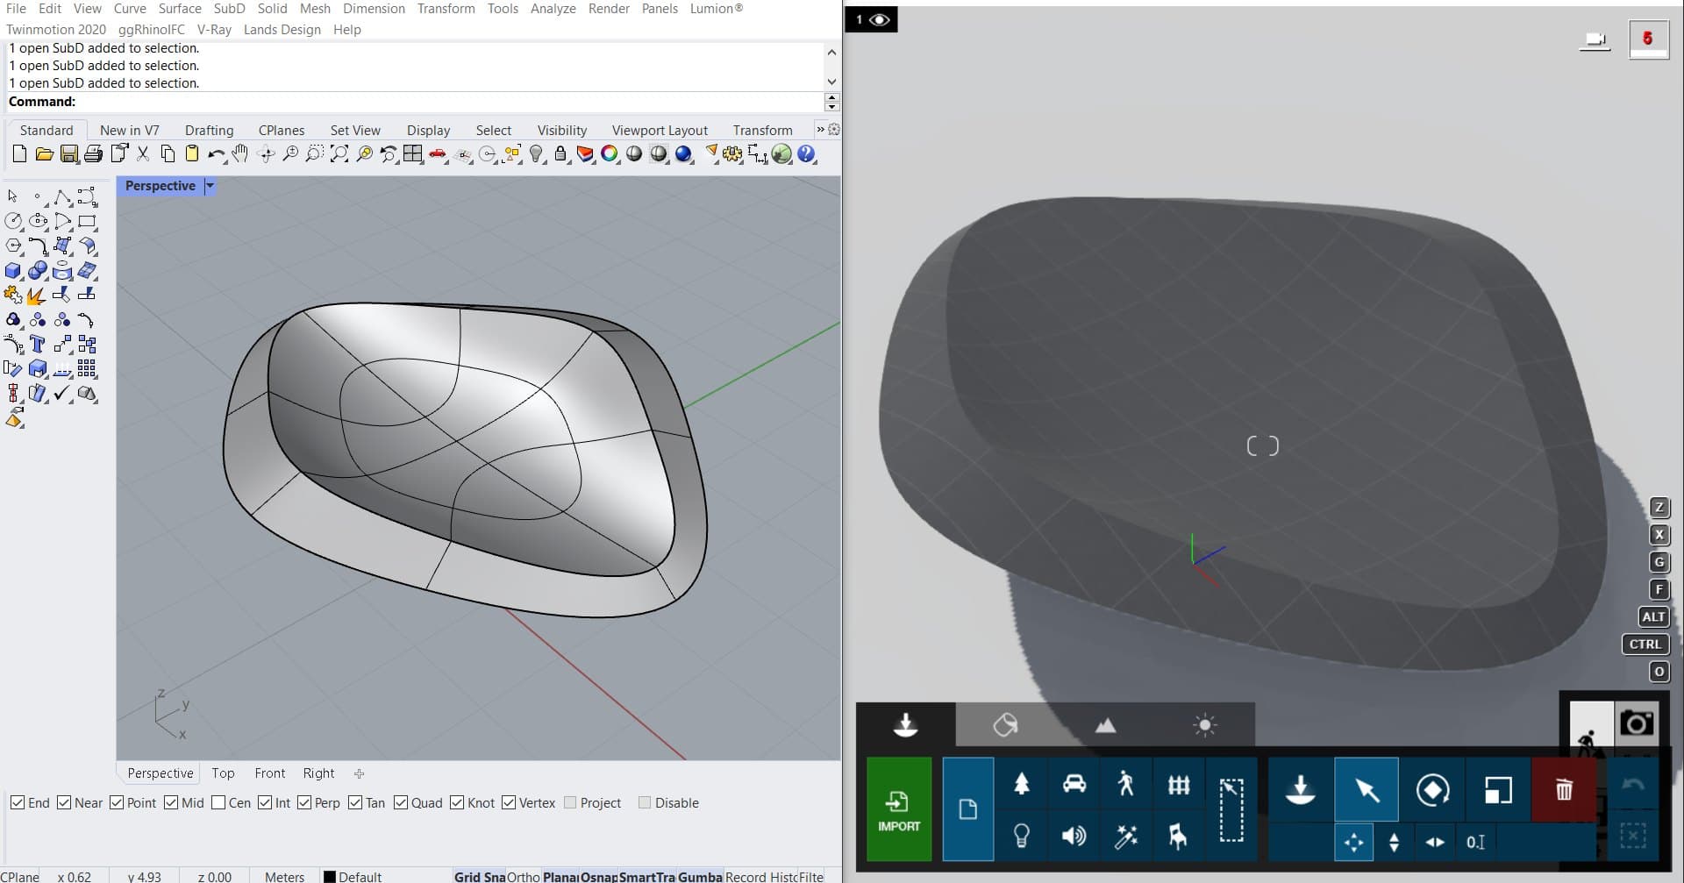Click the Save icon in Rhino toolbar
1684x883 pixels.
[x=68, y=155]
